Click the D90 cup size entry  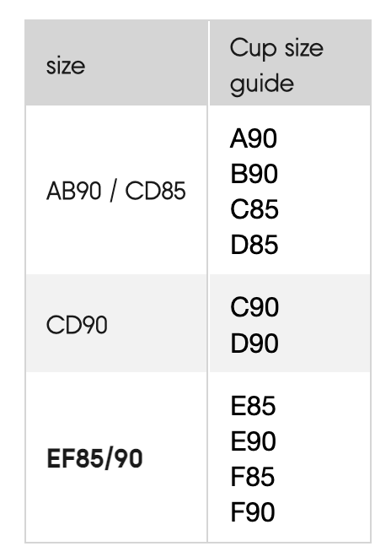(x=254, y=343)
